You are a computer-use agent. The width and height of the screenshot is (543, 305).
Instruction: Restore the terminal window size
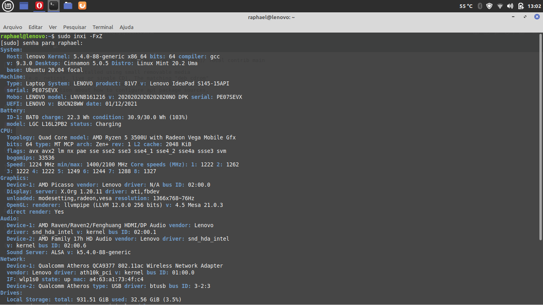coord(525,17)
